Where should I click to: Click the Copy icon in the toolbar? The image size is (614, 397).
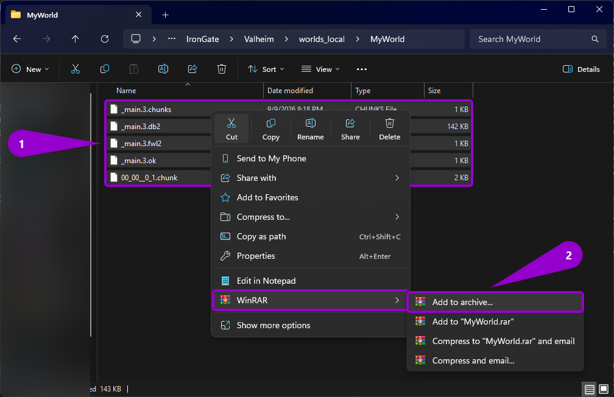point(105,69)
